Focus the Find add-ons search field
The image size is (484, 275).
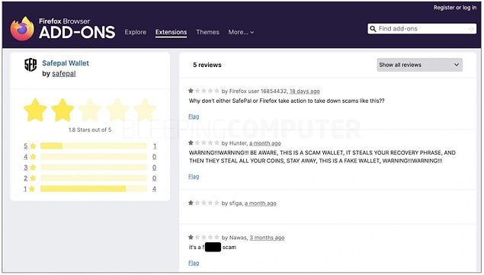[x=422, y=29]
